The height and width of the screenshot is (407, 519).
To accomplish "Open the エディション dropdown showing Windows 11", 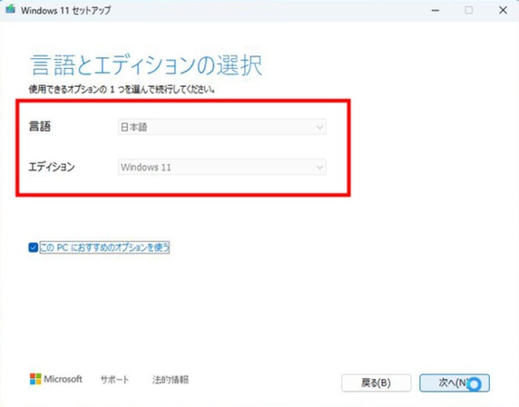I will (x=222, y=167).
